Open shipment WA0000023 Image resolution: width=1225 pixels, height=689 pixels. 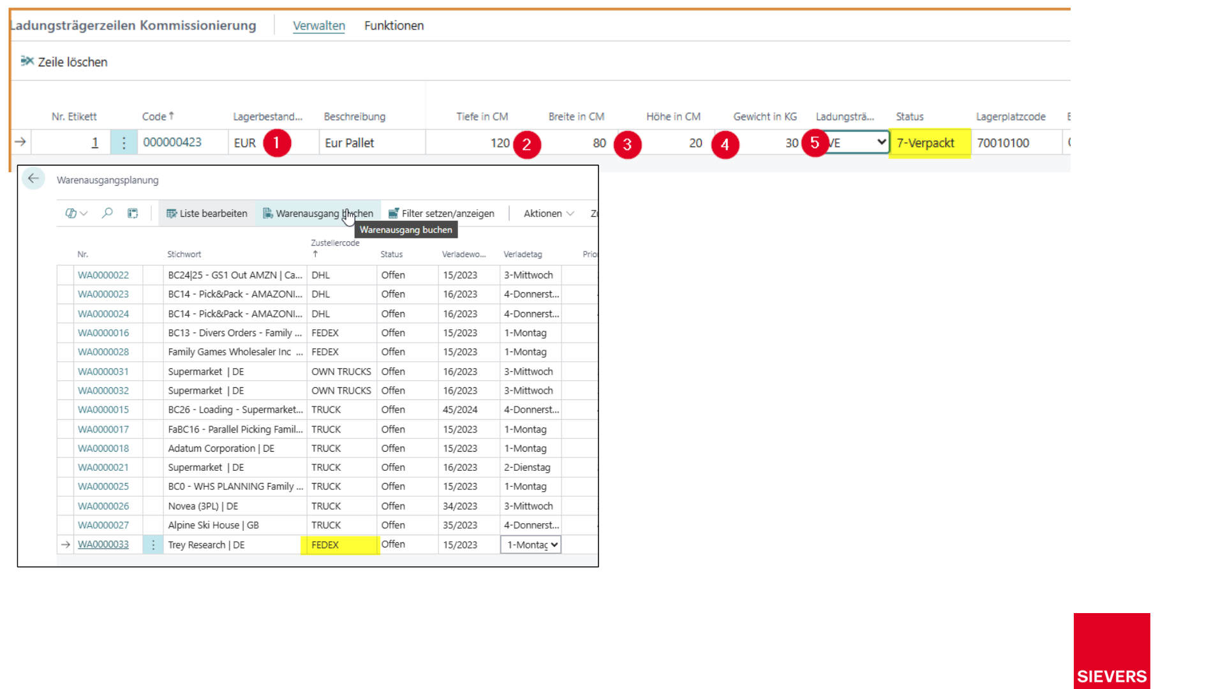[103, 294]
